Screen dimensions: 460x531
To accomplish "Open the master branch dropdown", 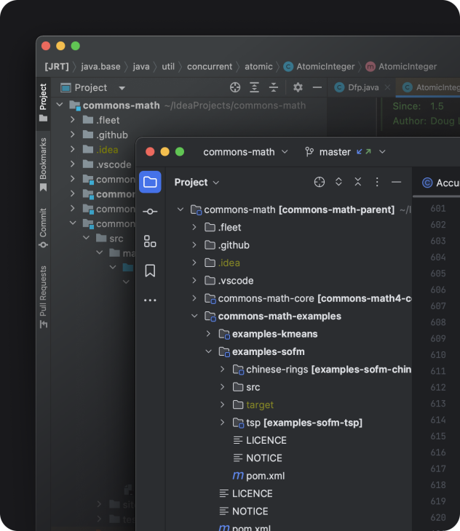I will [344, 152].
